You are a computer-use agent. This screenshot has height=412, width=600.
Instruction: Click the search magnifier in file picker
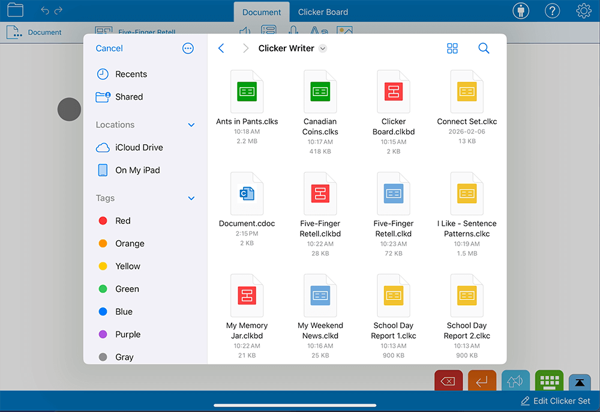pos(484,49)
